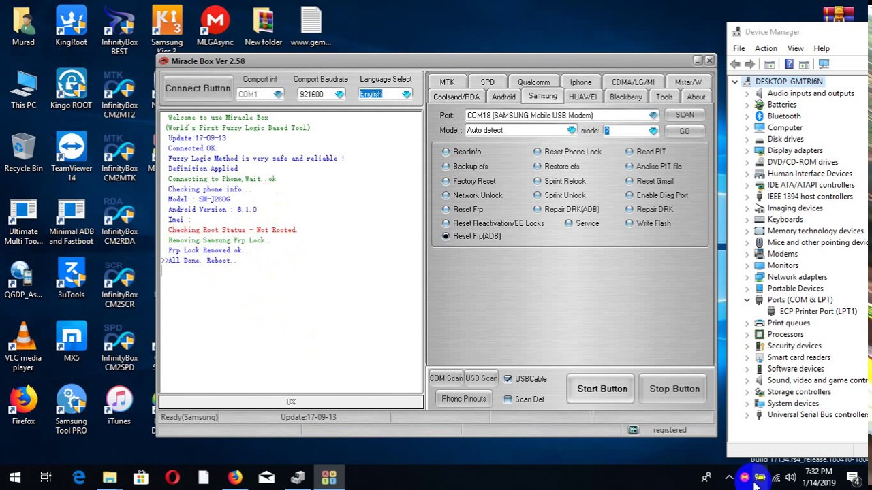Open InfinityBox CM2SPD shortcut
Screen dimensions: 872x490
pos(119,347)
